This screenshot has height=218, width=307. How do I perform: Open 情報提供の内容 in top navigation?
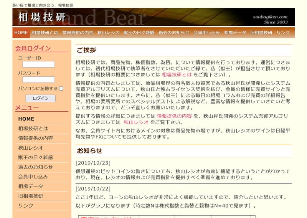[78, 33]
